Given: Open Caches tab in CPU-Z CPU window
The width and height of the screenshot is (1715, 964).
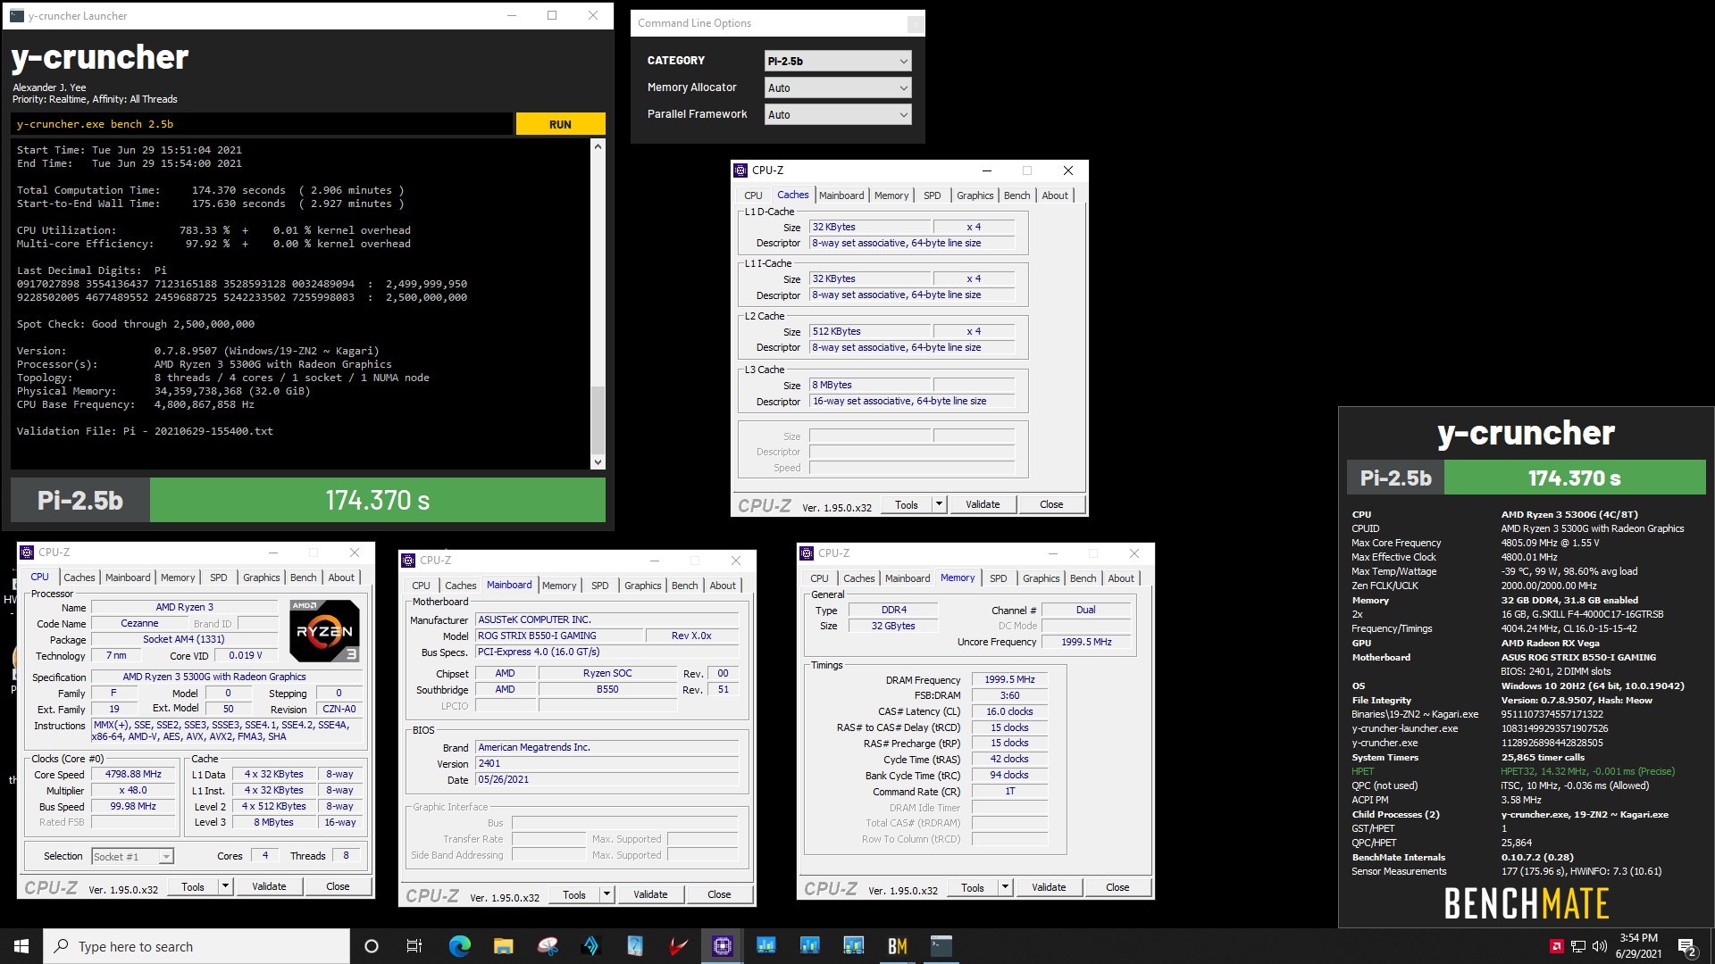Looking at the screenshot, I should (x=79, y=578).
